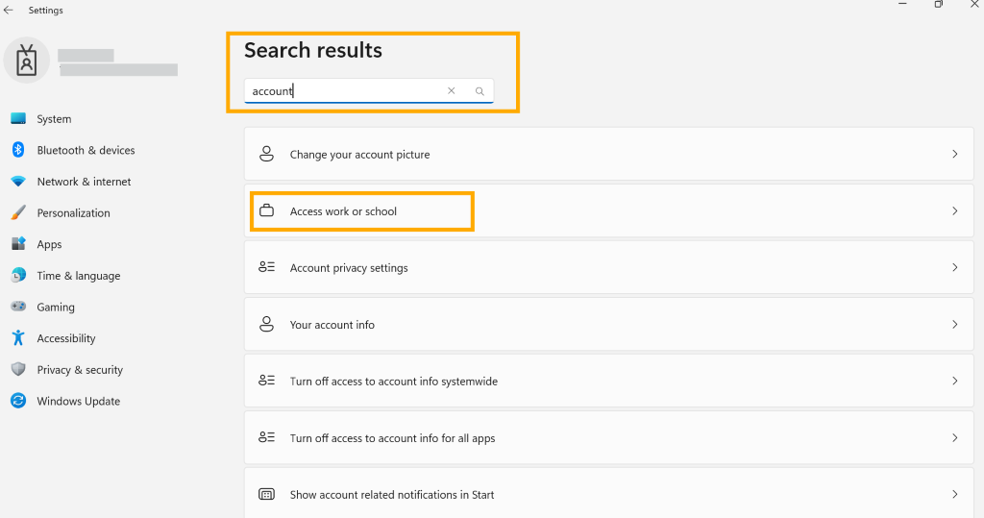Clear the search box text

point(452,91)
